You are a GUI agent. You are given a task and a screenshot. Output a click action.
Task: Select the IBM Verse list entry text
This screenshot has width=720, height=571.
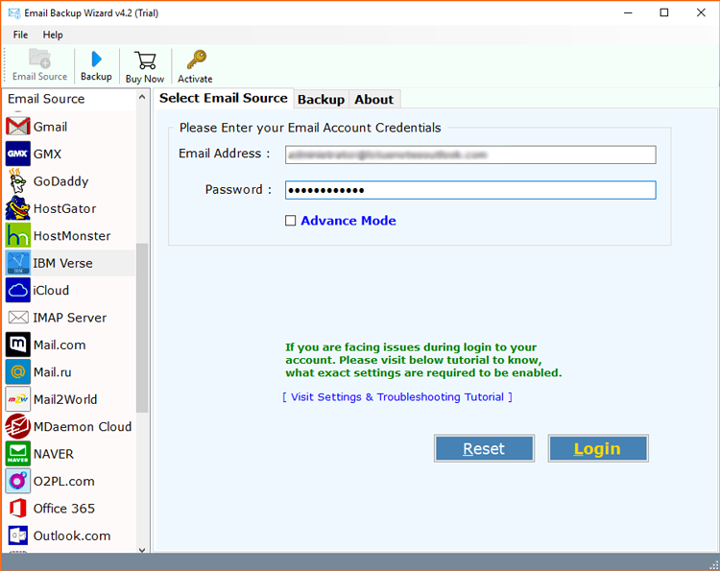[62, 263]
